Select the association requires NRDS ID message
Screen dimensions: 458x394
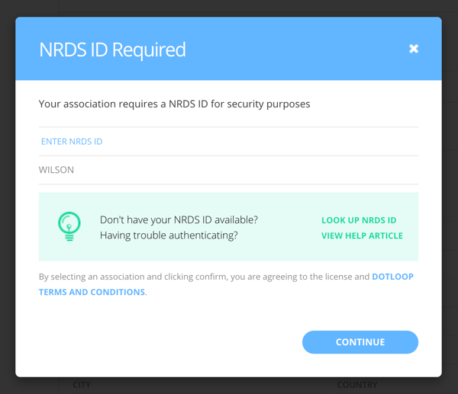point(174,104)
